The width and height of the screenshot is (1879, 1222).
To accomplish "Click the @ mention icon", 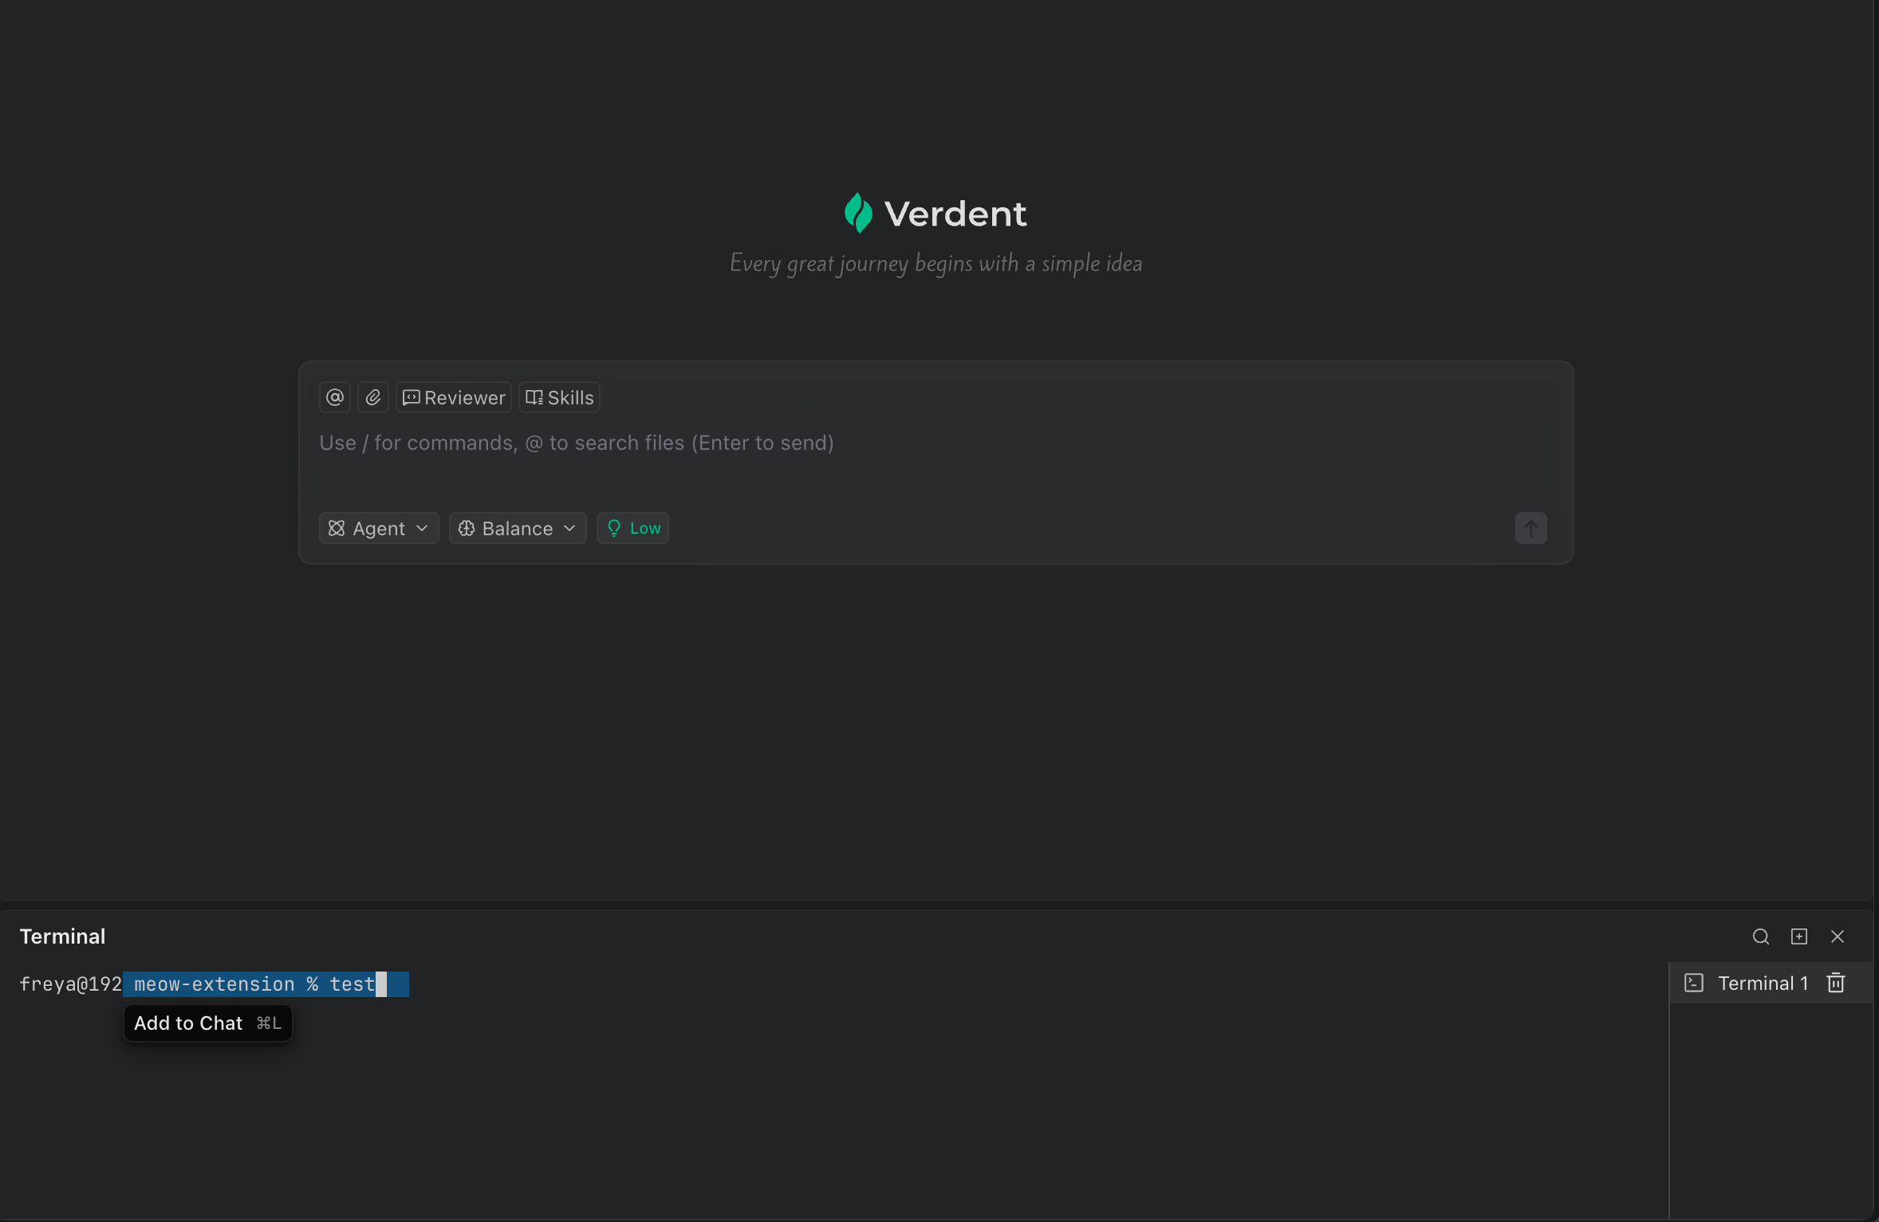I will 335,397.
